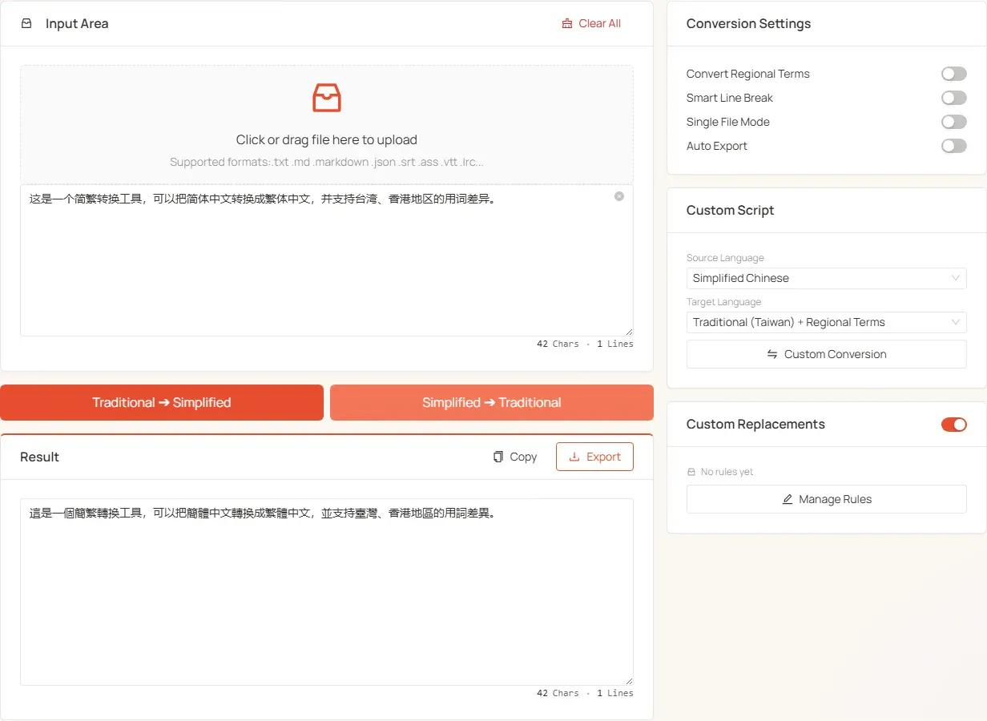Click the Result heading
The image size is (987, 721).
coord(39,457)
